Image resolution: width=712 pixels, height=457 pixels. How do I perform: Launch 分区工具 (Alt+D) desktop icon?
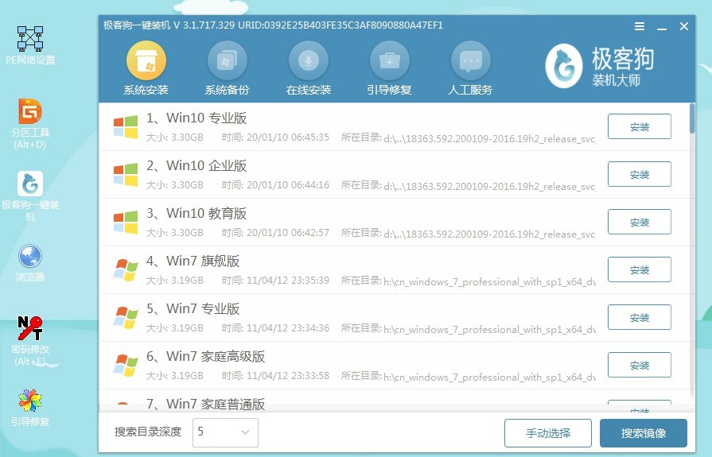point(30,123)
